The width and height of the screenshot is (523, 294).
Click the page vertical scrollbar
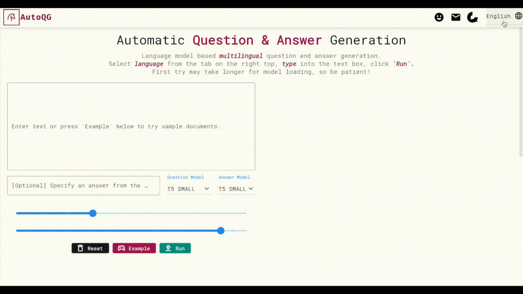(521, 92)
